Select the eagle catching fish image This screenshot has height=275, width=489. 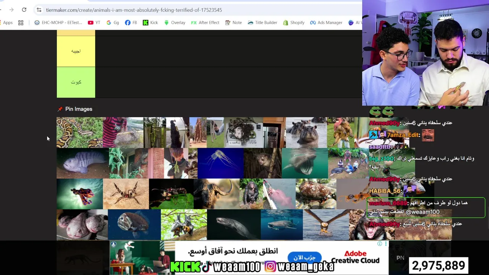pyautogui.click(x=326, y=225)
